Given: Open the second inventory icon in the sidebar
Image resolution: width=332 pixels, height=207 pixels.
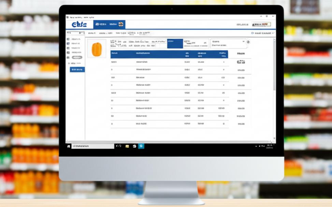Looking at the screenshot, I should (67, 43).
